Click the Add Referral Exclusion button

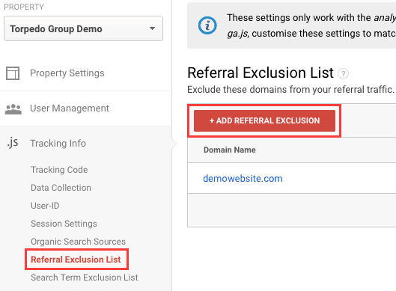[264, 120]
